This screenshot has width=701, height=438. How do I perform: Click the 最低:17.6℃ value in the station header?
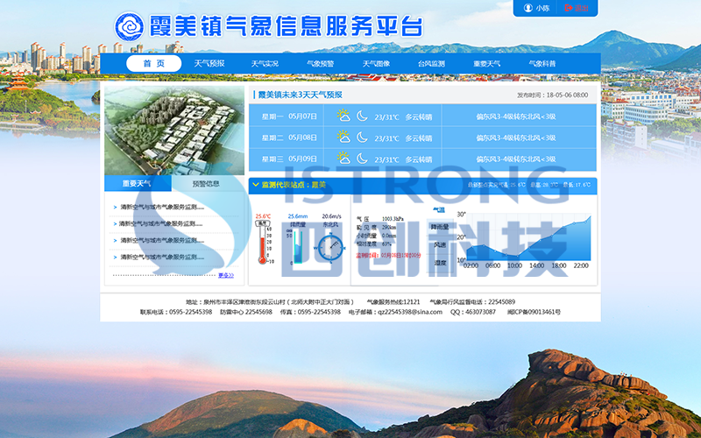point(577,185)
